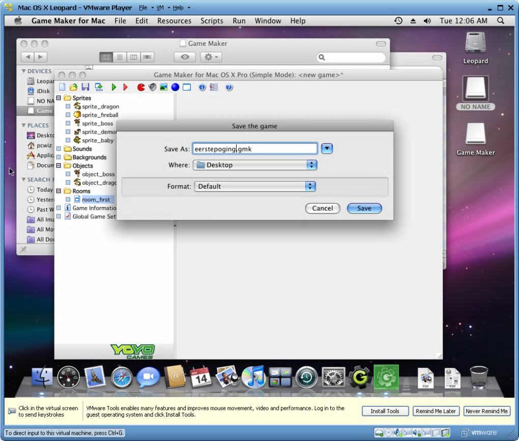Viewport: 519px width, 441px height.
Task: Switch Finder to list view
Action: 120,57
